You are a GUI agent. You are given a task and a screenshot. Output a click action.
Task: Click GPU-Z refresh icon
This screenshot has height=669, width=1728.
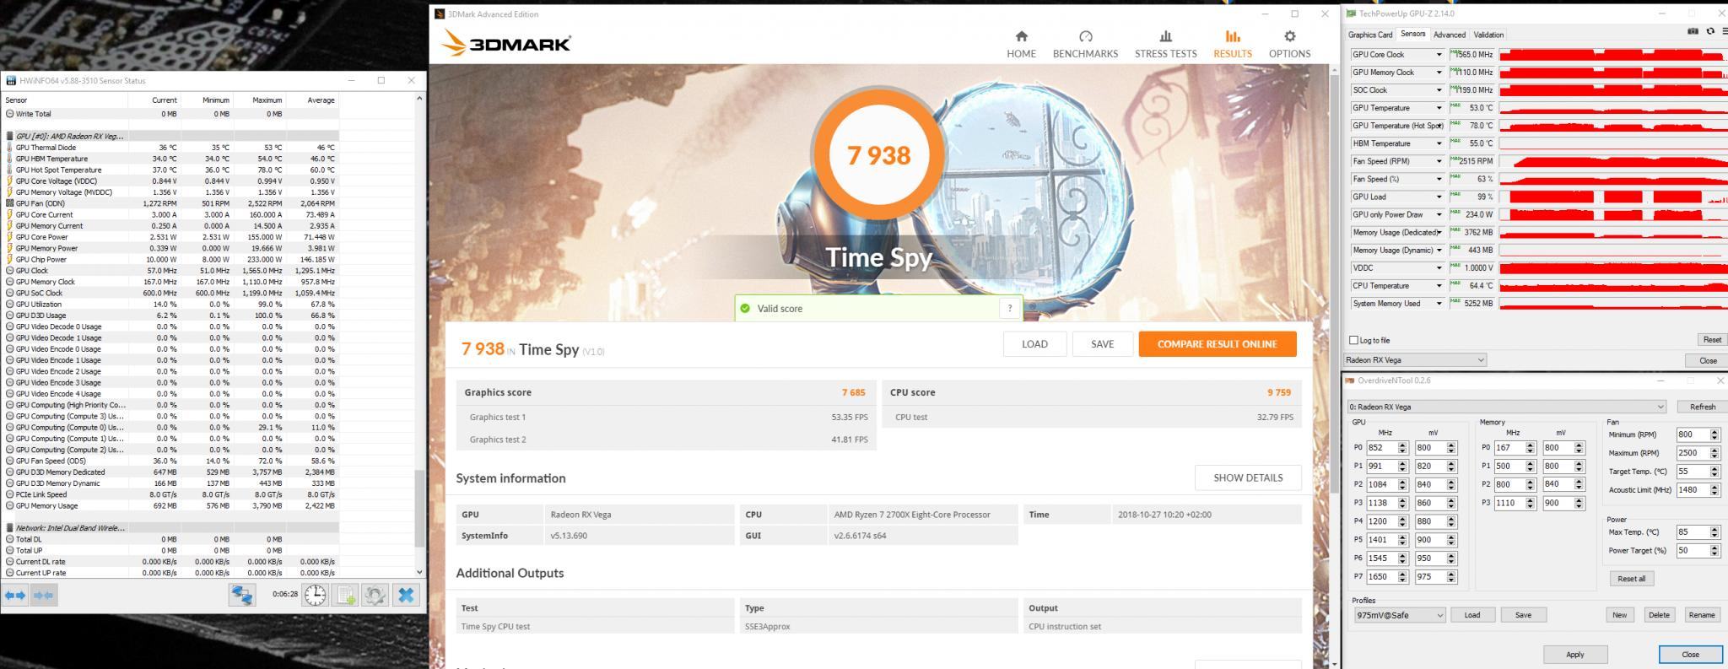point(1709,31)
